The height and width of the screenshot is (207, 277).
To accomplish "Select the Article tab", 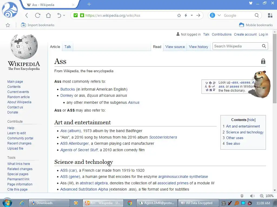I will tap(55, 47).
